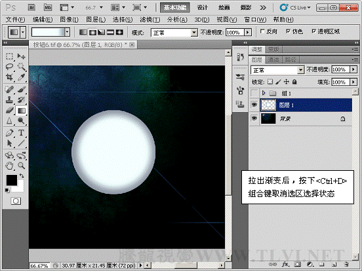Viewport: 362px width, 271px height.
Task: Open the 文件(F) menu
Action: click(x=15, y=20)
